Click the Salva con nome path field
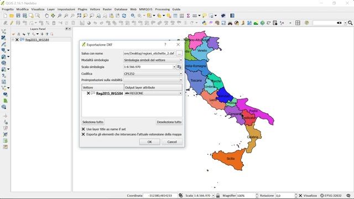Viewport: 354px width, 199px height. tap(149, 54)
